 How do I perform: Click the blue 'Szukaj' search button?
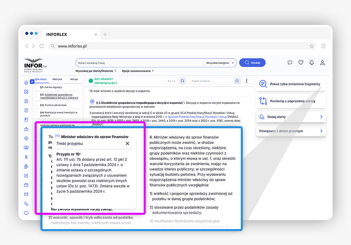252,62
